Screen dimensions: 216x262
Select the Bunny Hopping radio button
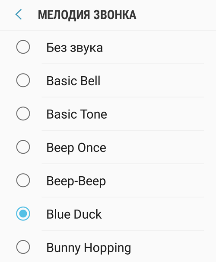click(x=23, y=247)
